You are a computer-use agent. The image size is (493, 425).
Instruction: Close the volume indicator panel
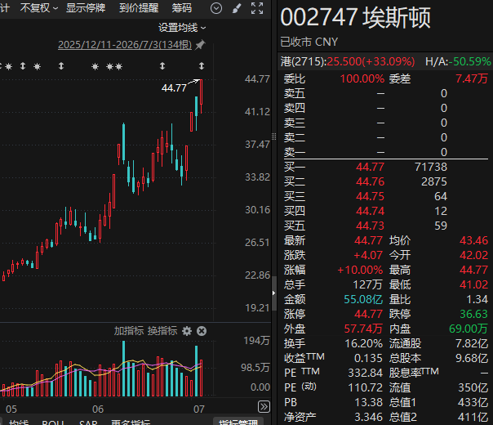[x=202, y=331]
